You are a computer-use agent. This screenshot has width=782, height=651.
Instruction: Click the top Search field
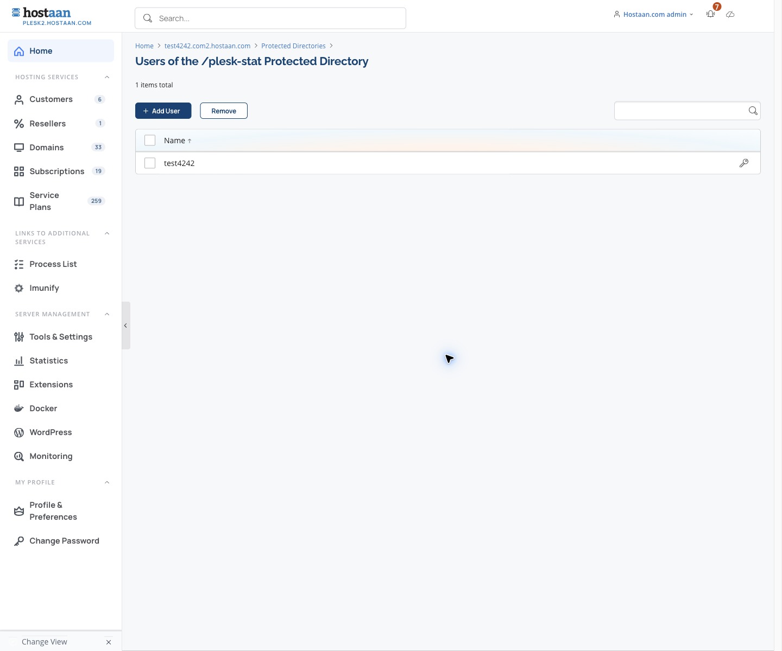coord(270,18)
